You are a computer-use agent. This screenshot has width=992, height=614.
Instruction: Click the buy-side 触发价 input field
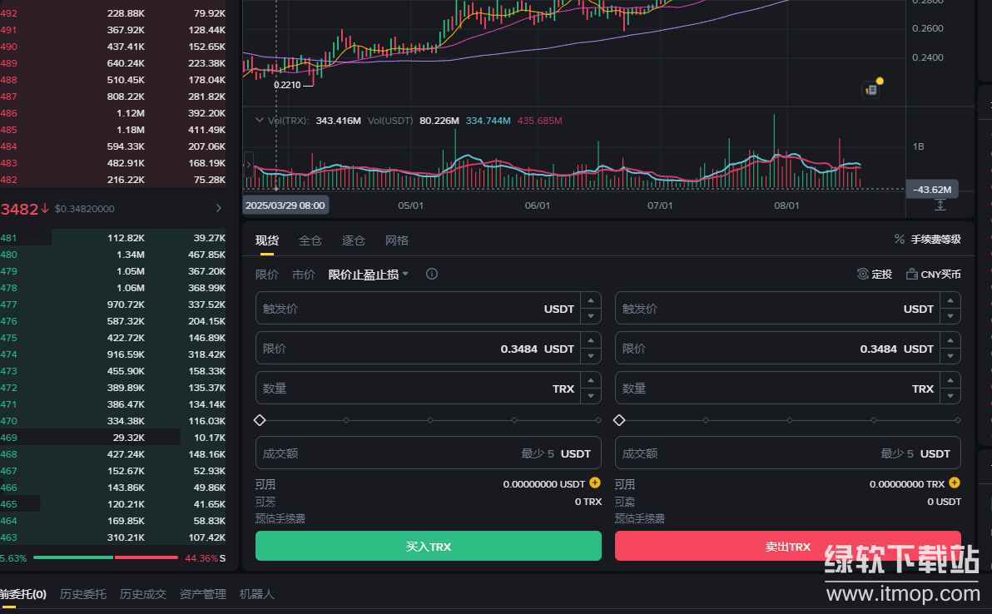(399, 309)
